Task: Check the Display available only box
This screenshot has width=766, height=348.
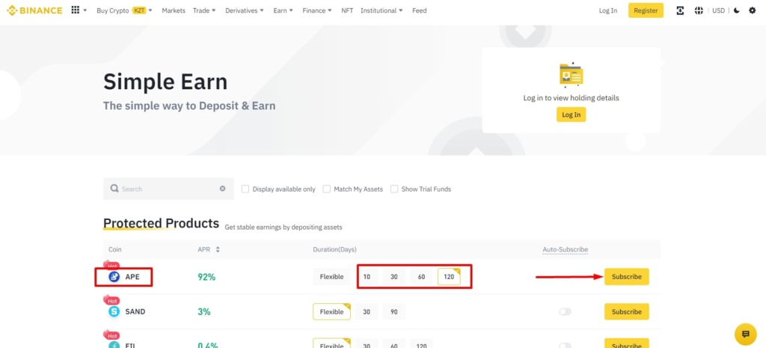Action: [245, 189]
